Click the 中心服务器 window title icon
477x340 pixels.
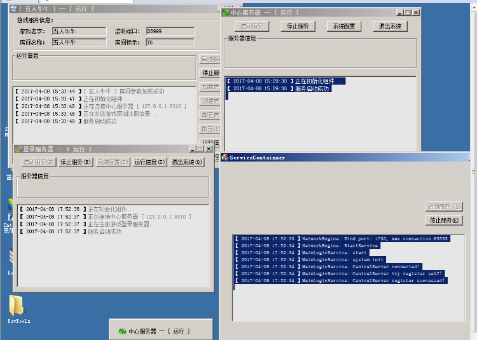click(x=226, y=12)
